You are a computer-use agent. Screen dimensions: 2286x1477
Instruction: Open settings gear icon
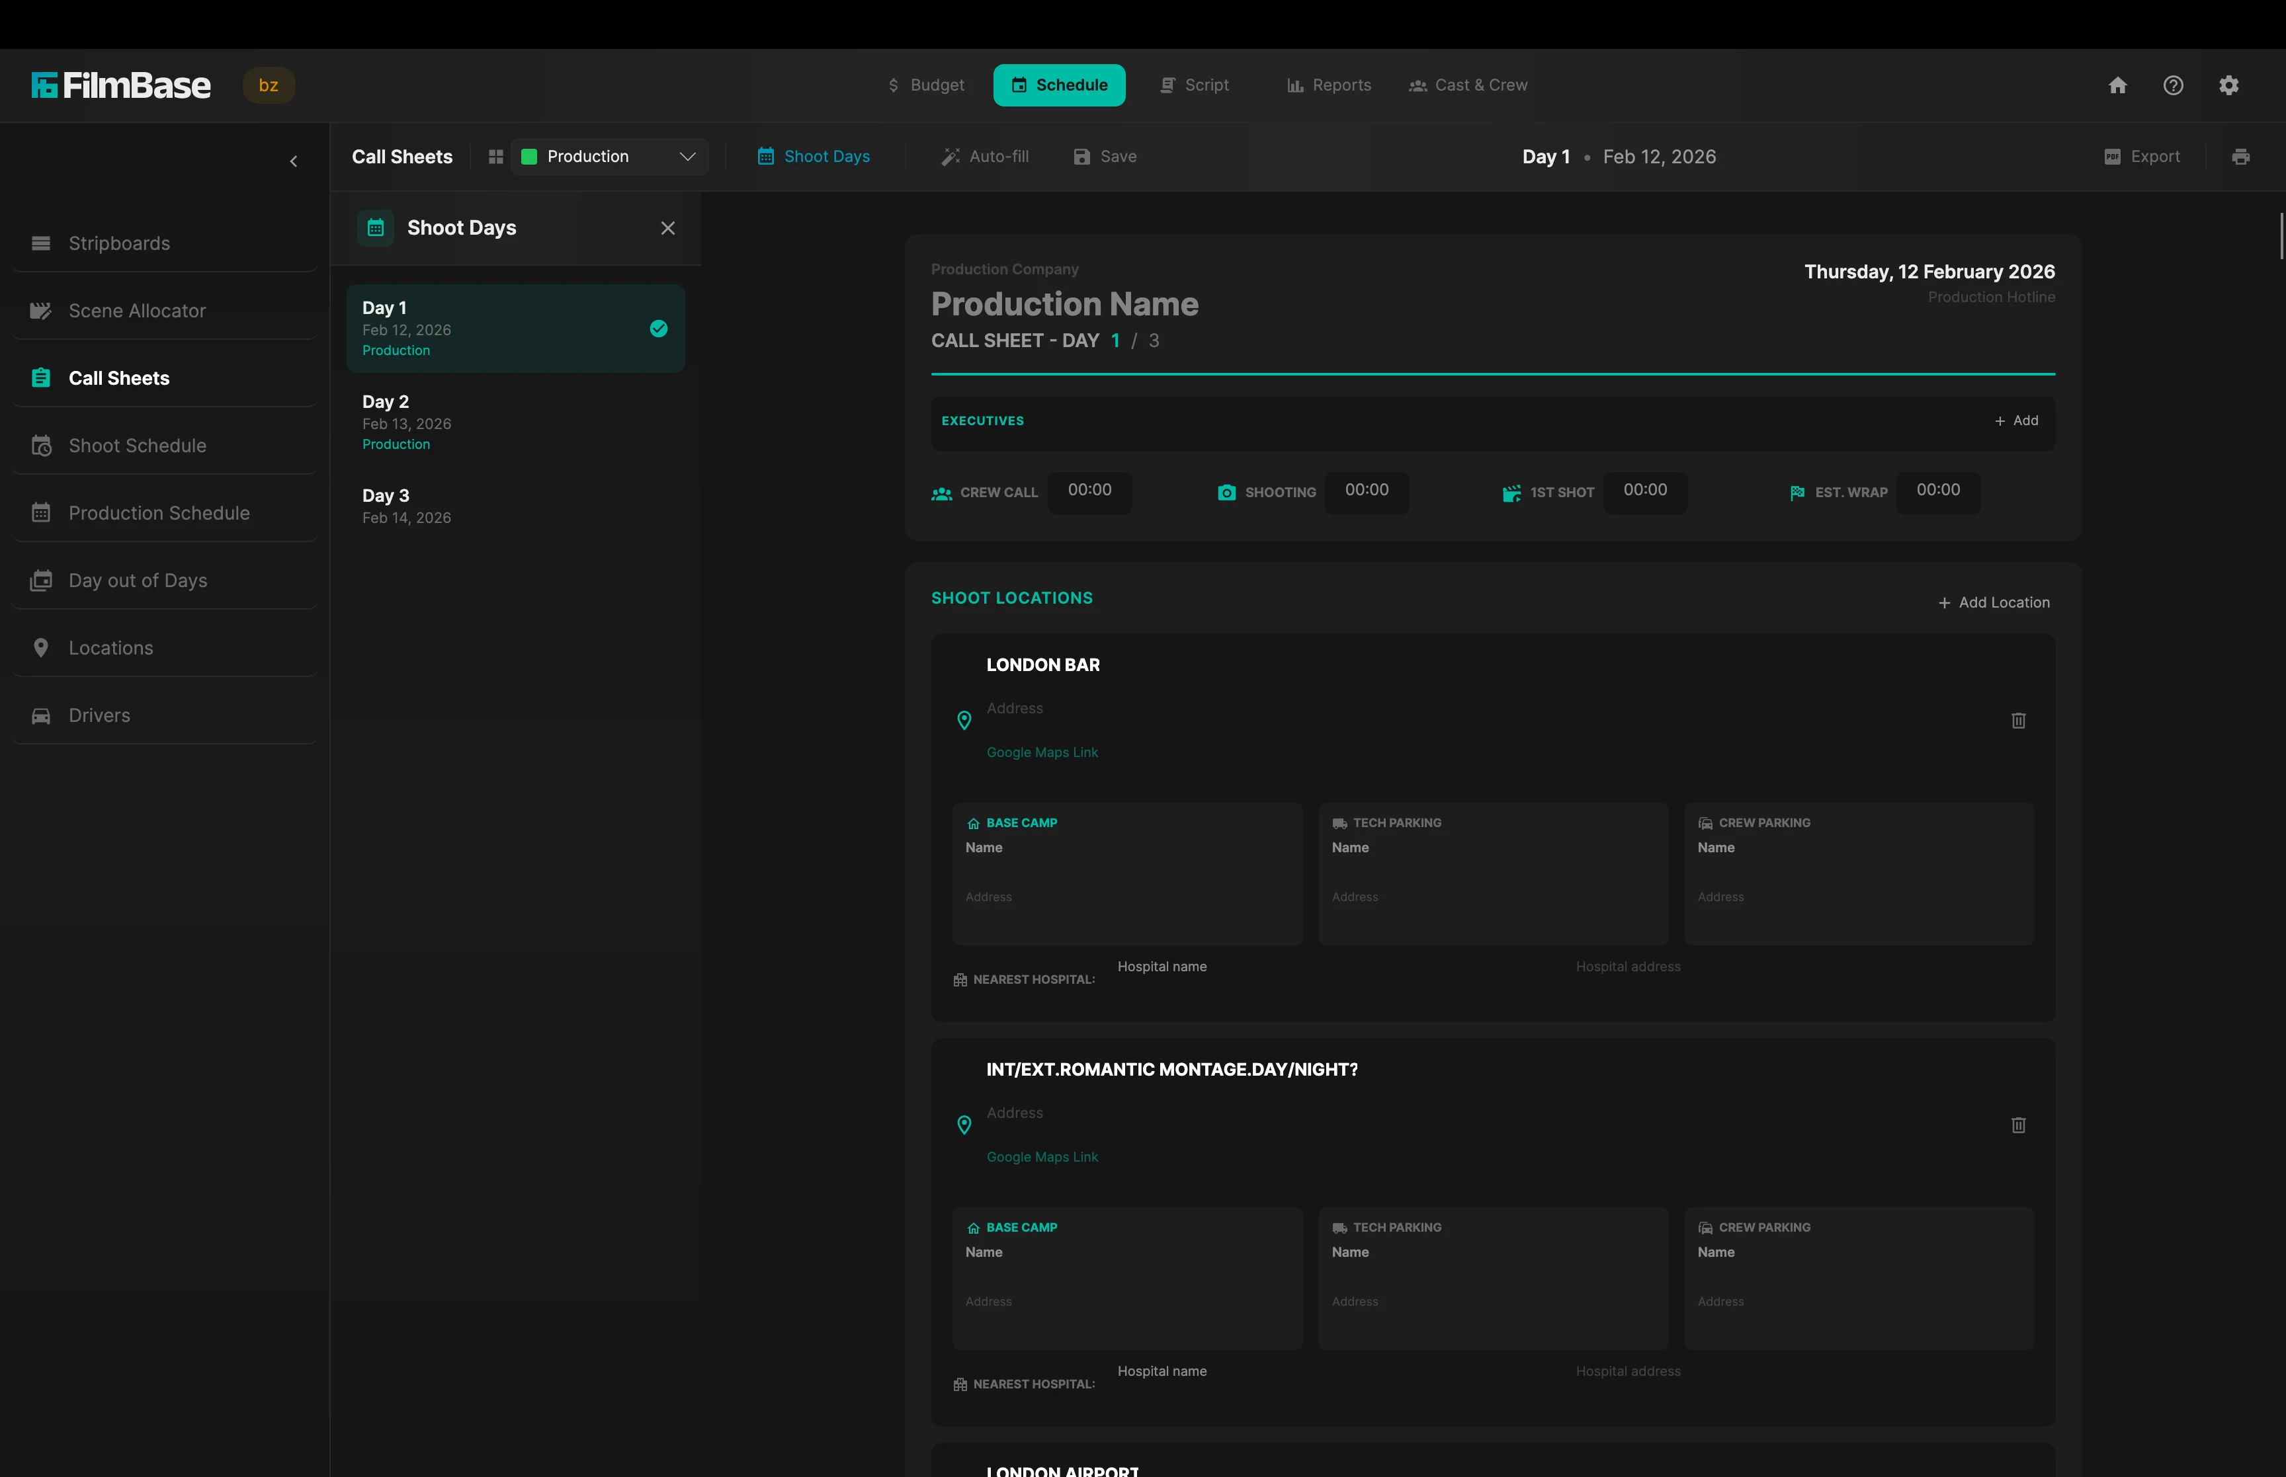pos(2228,85)
